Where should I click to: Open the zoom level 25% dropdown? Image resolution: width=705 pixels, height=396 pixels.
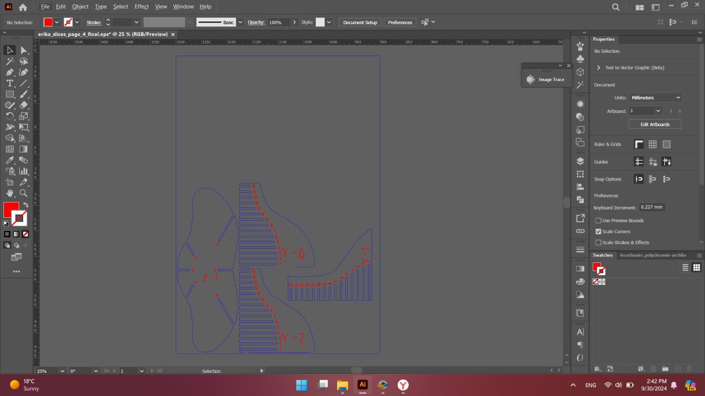tap(62, 371)
